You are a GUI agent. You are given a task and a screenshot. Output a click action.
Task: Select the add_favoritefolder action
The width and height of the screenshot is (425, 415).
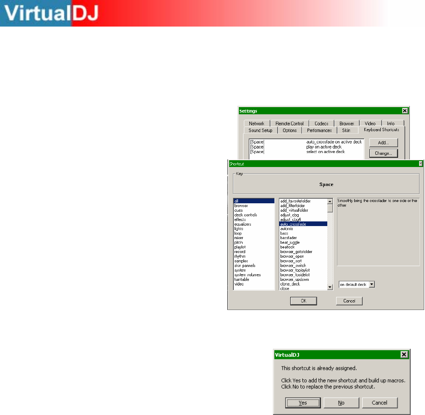(303, 201)
